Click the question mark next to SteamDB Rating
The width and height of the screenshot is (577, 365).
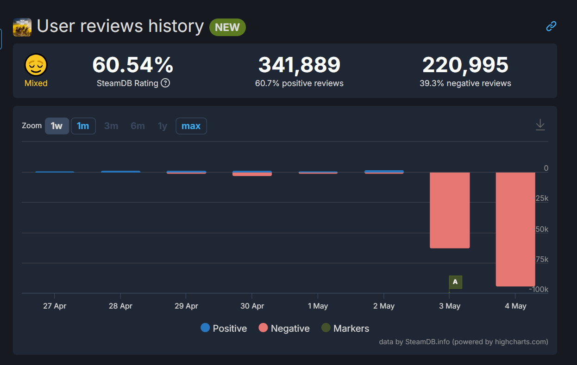click(x=165, y=83)
